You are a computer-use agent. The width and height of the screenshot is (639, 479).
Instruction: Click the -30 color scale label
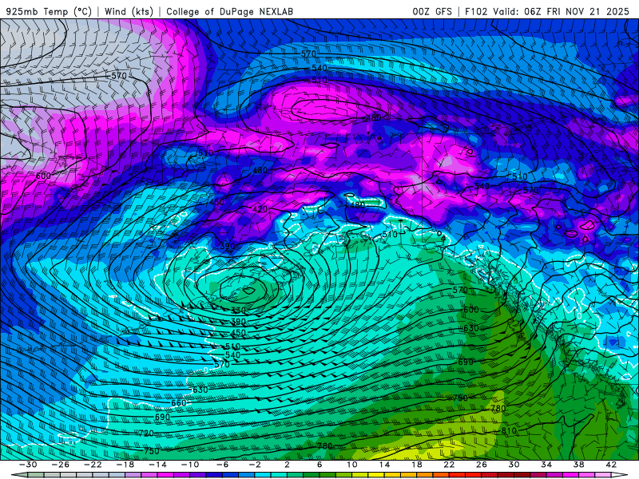[28, 465]
